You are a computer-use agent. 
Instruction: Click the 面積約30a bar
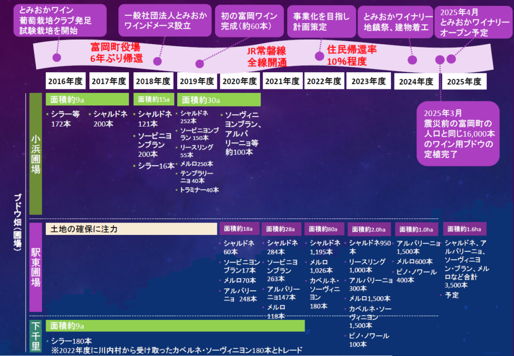pos(219,99)
